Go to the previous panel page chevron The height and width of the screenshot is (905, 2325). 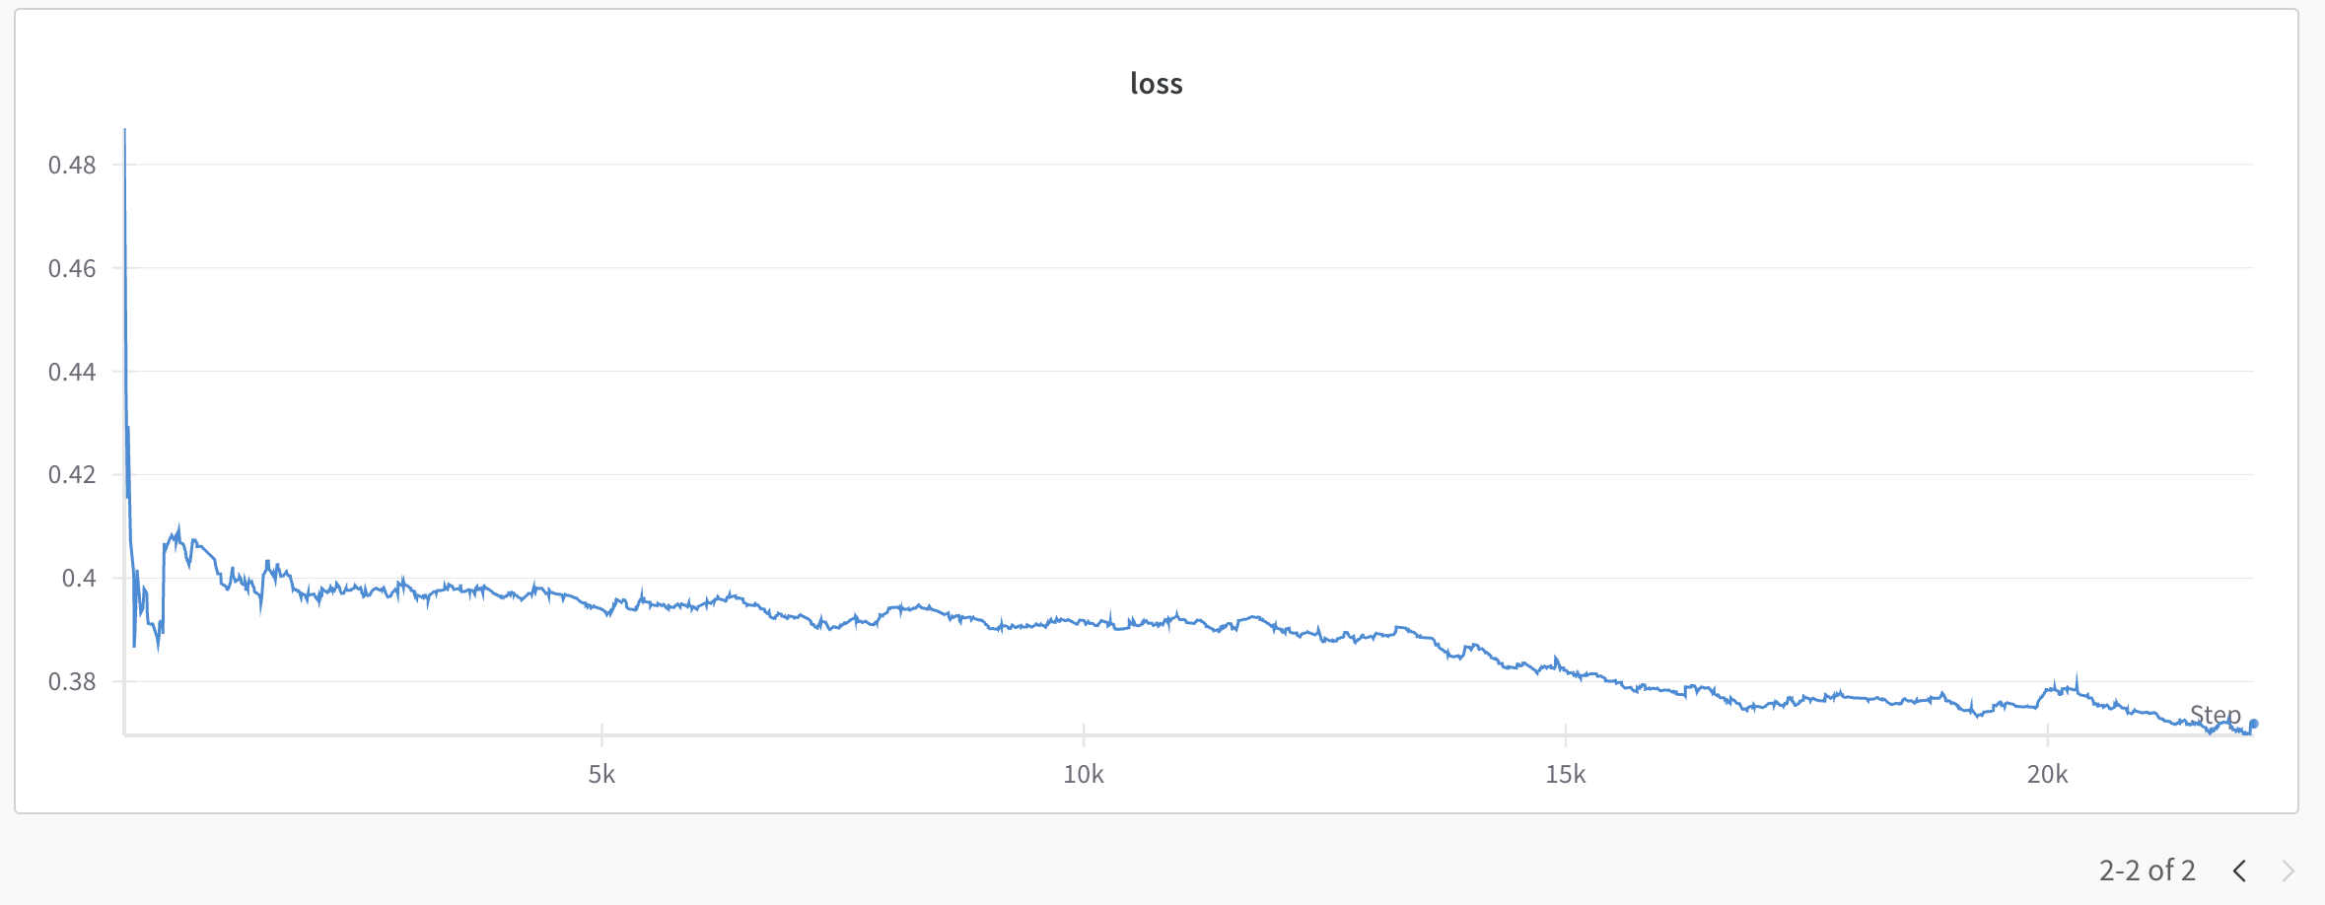coord(2239,870)
